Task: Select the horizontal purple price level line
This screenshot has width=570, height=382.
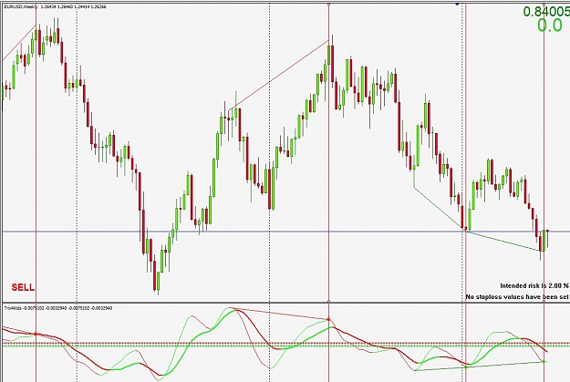Action: 285,232
